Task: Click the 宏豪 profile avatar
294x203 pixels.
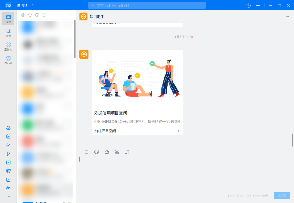Action: [8, 5]
